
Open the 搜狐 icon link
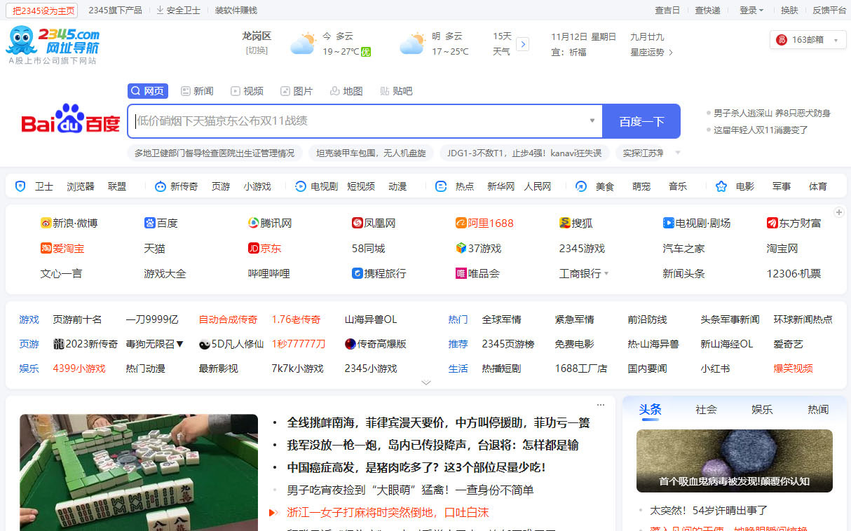pos(564,223)
